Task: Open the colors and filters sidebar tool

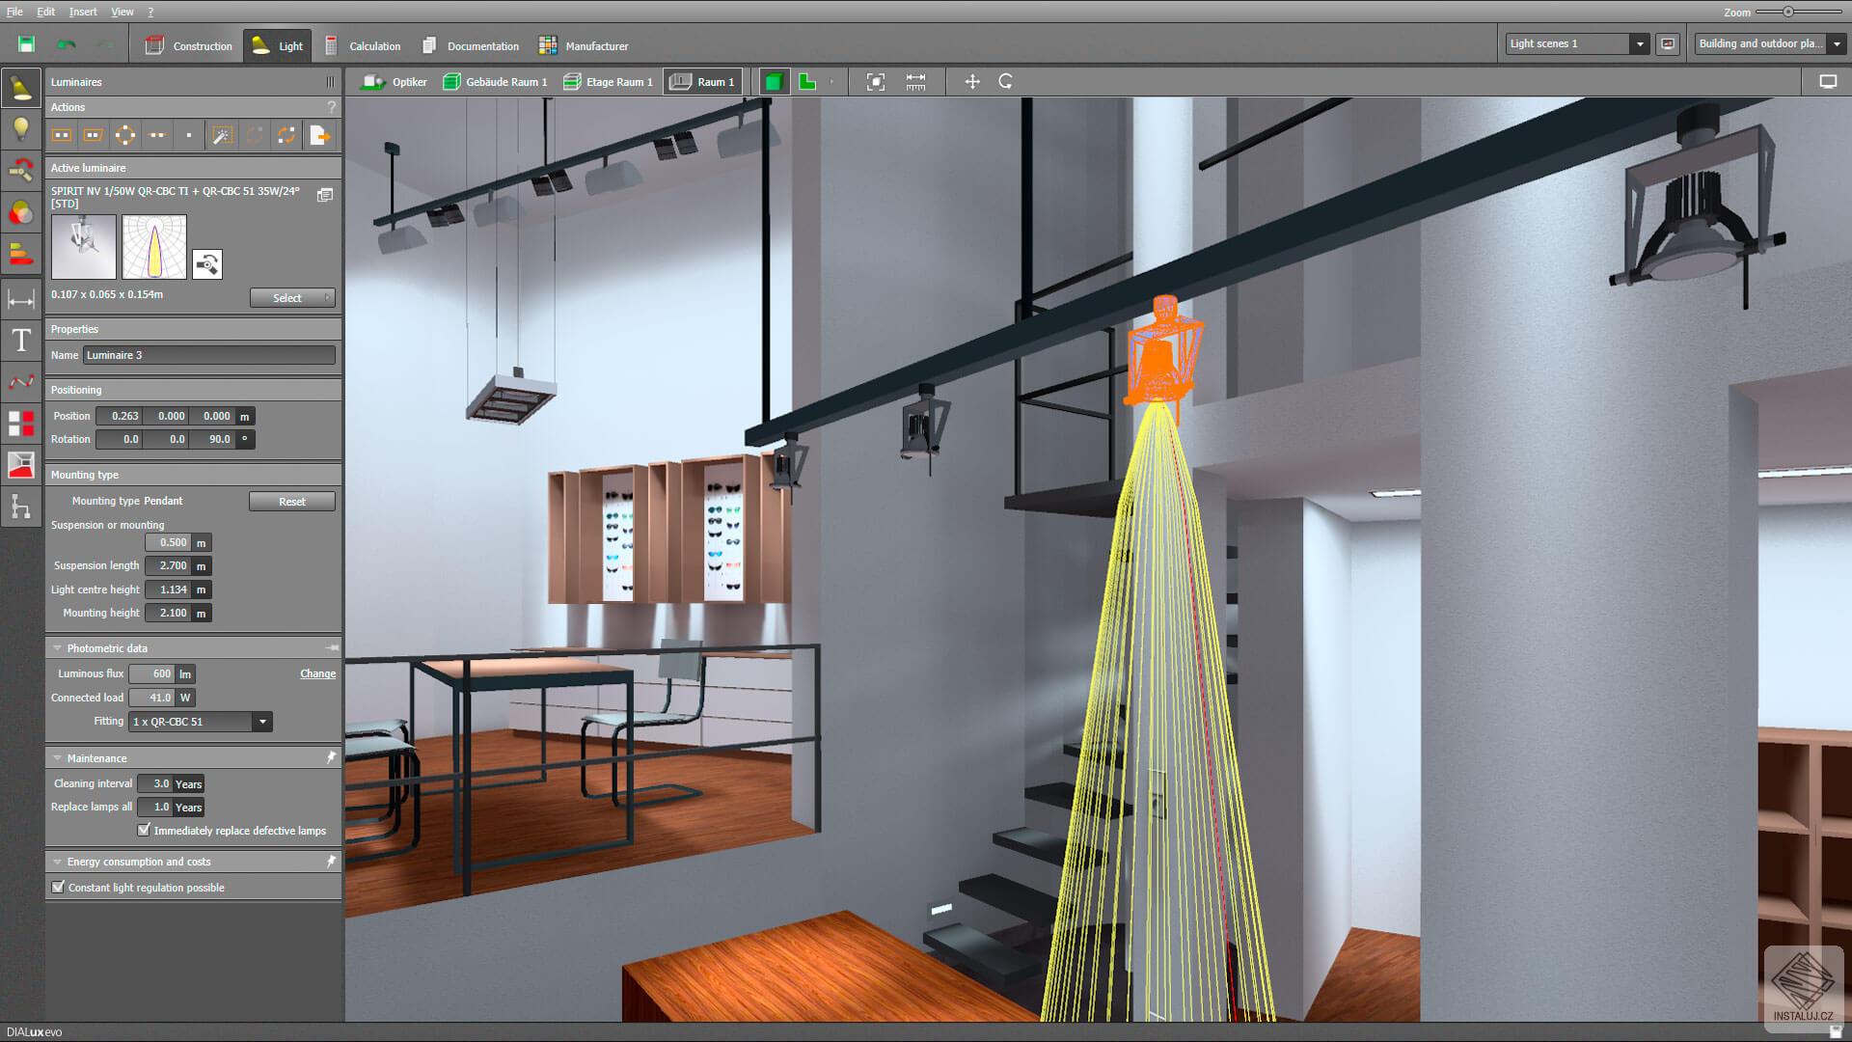Action: coord(21,213)
